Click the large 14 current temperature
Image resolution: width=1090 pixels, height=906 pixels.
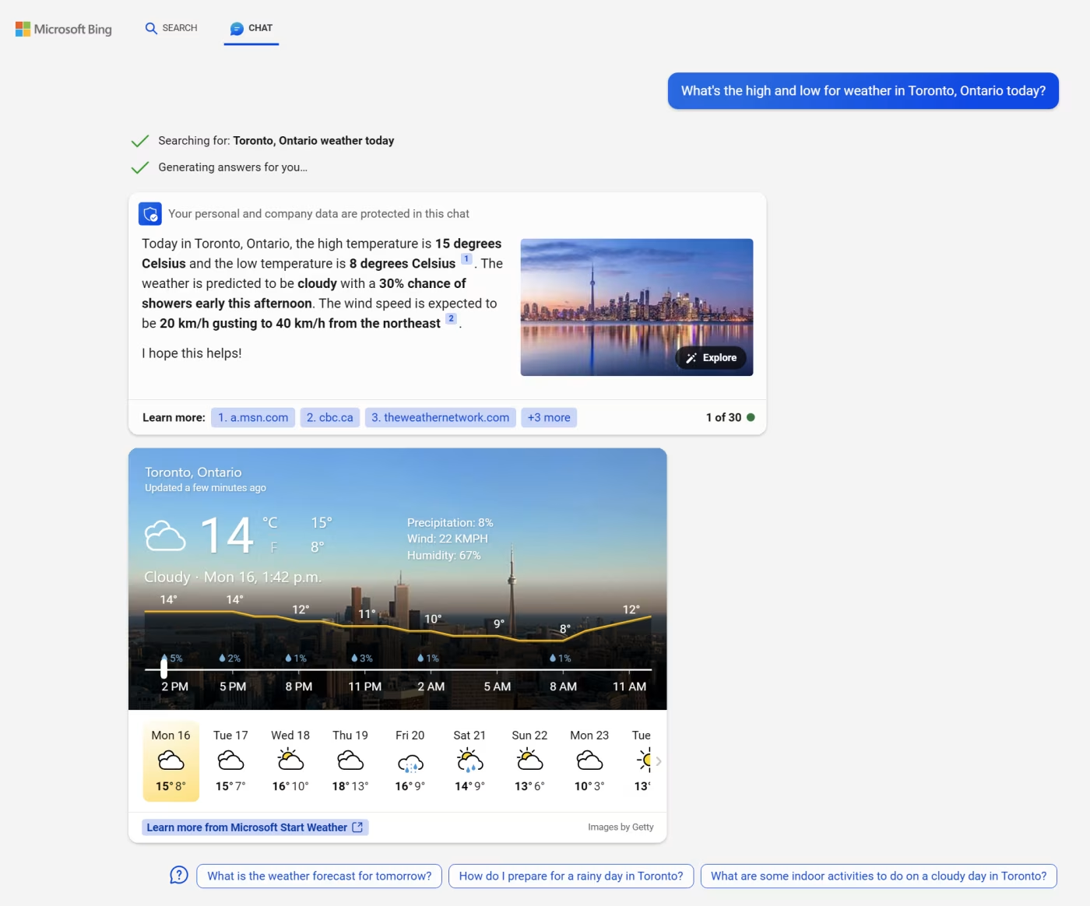point(227,536)
